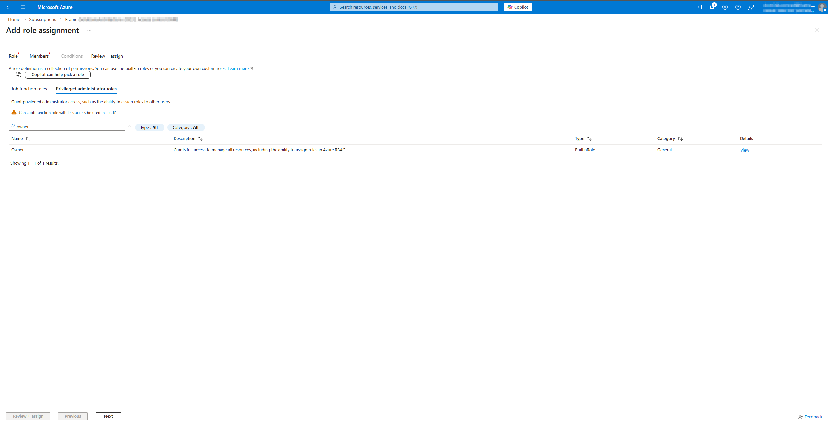
Task: Select the Owner role row
Action: [x=18, y=150]
